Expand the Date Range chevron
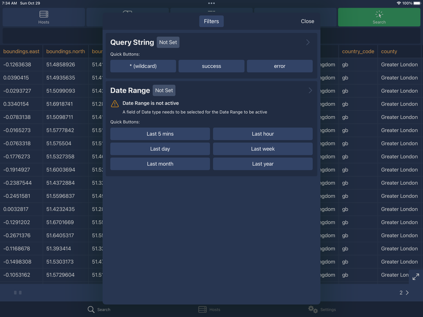Viewport: 423px width, 317px height. click(310, 90)
